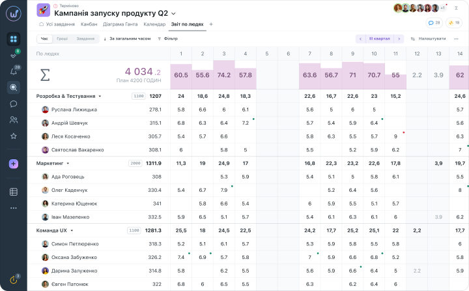
Task: Click the rocket project icon
Action: (44, 10)
